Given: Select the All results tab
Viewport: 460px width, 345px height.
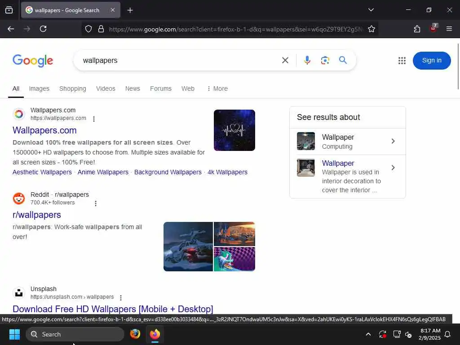Looking at the screenshot, I should click(16, 88).
